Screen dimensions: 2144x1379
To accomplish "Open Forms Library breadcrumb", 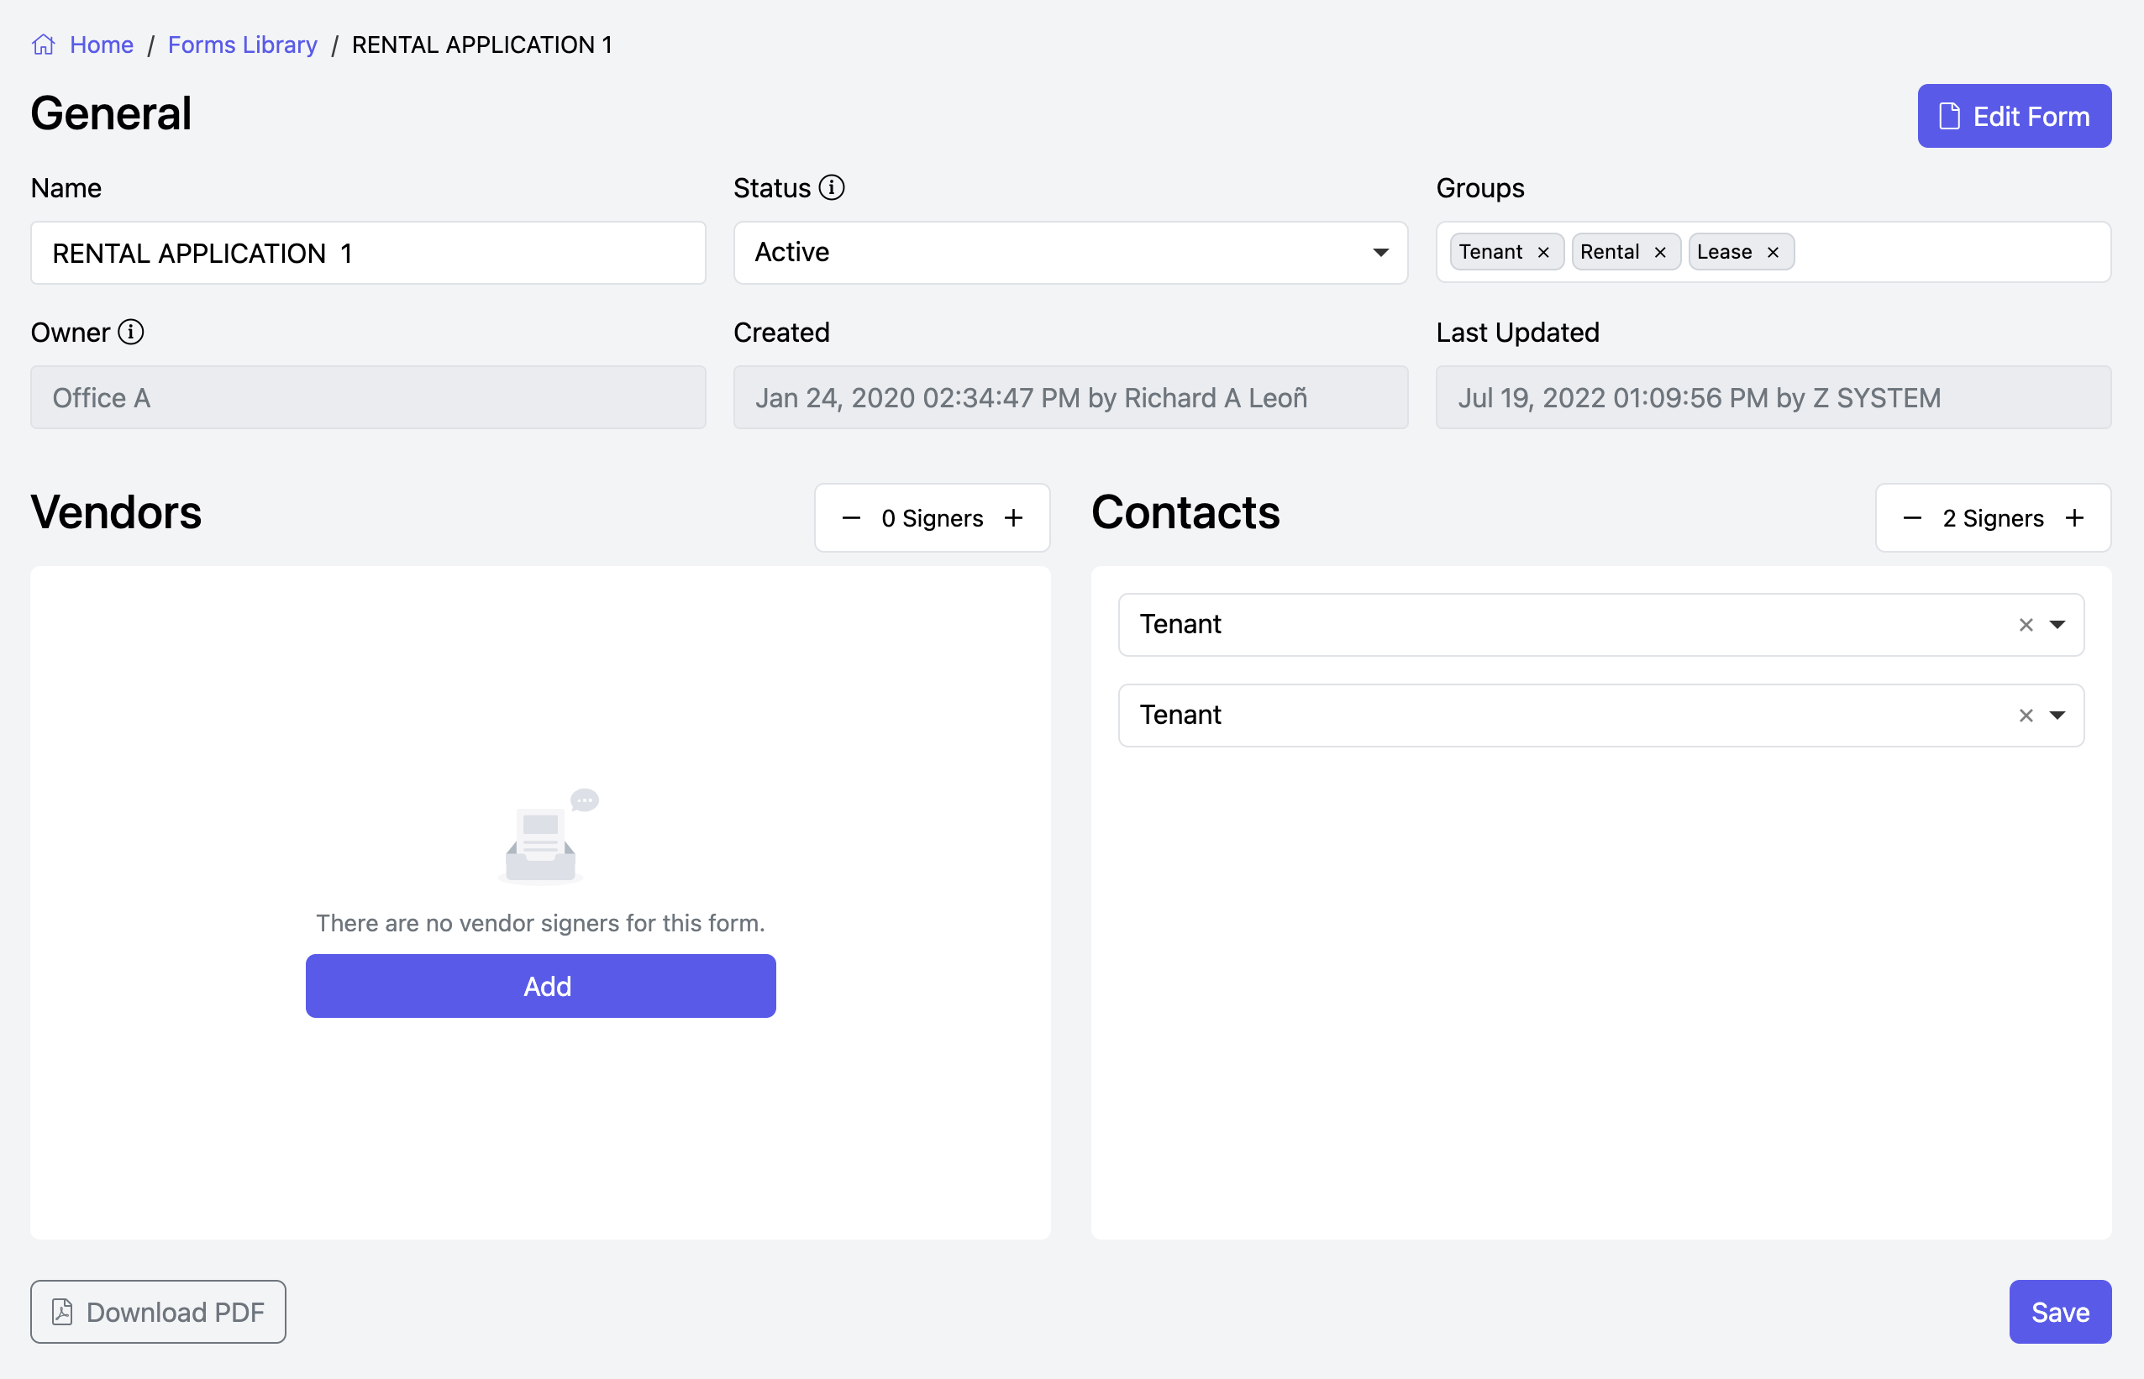I will [242, 45].
